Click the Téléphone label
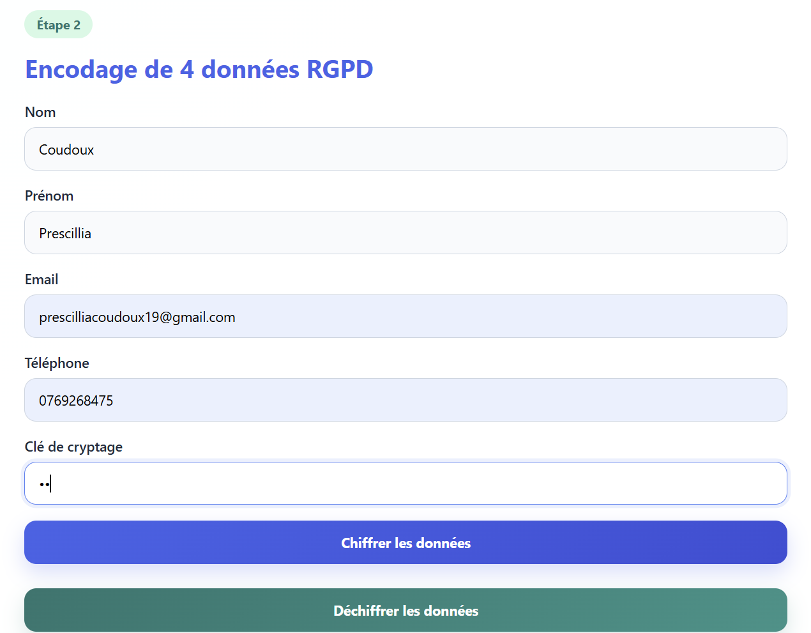 tap(57, 363)
